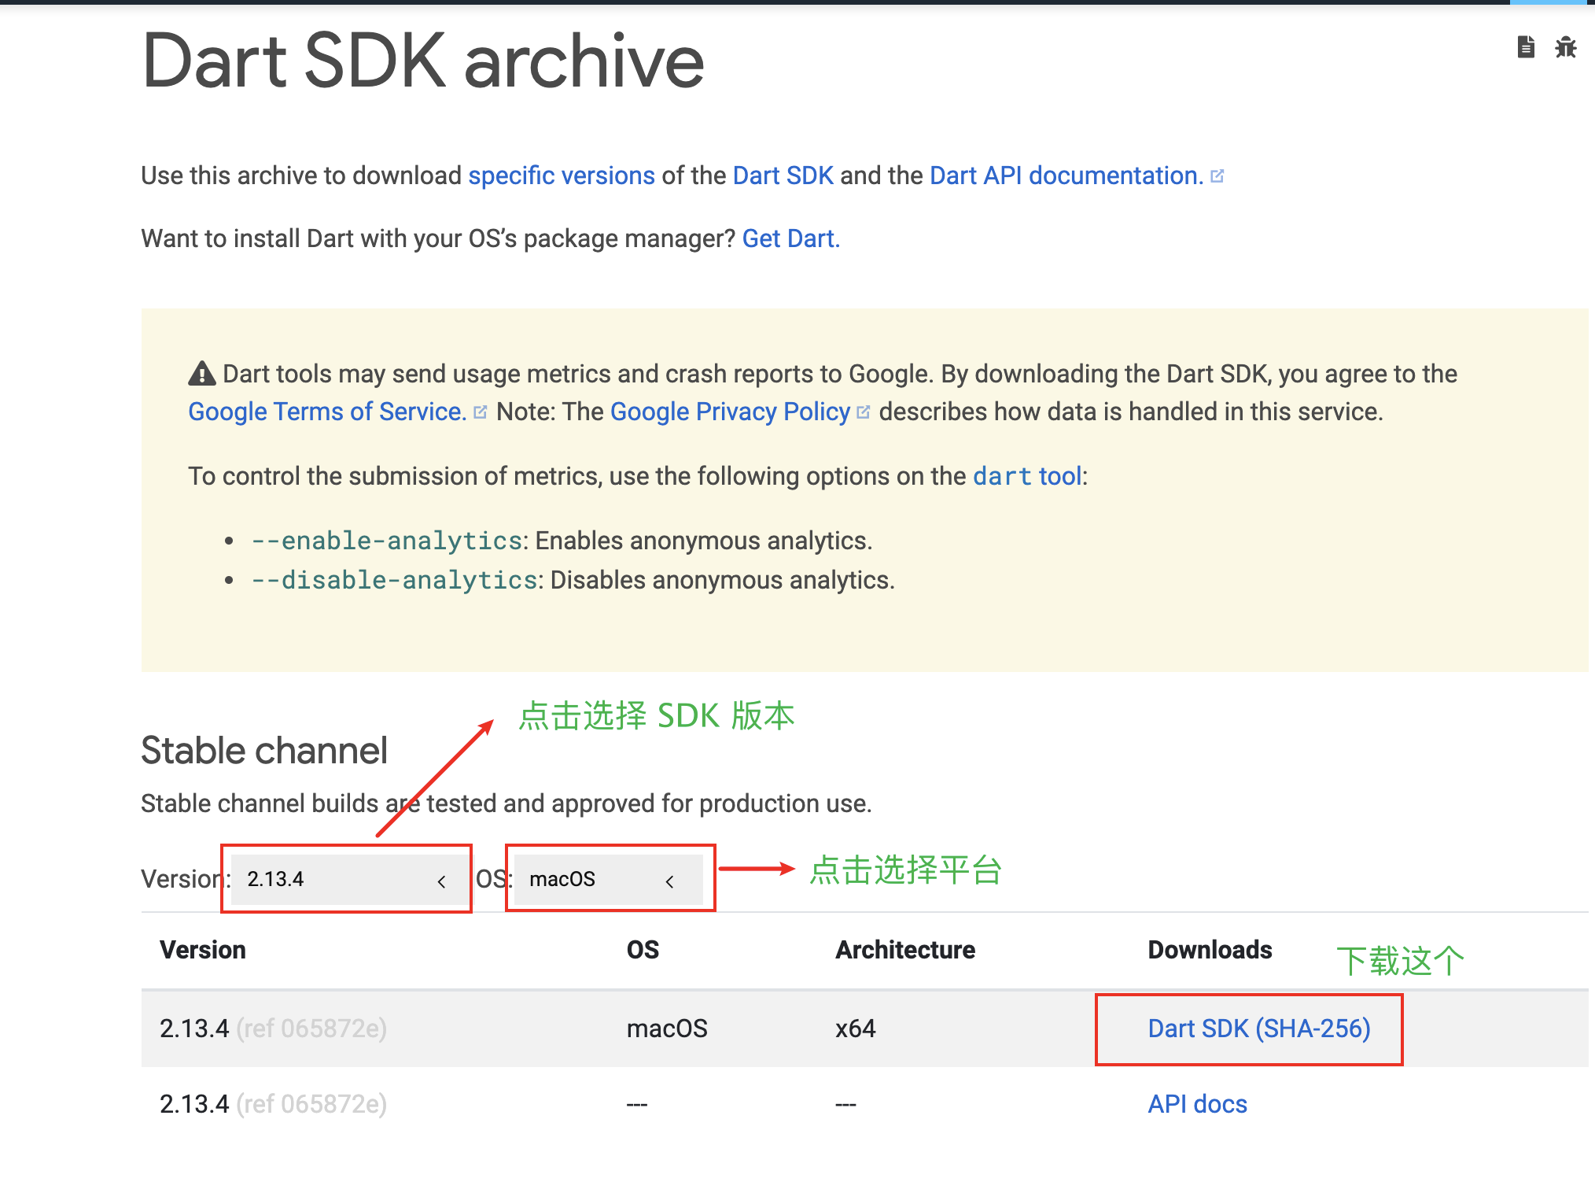Image resolution: width=1595 pixels, height=1204 pixels.
Task: Open Google Terms of Service link
Action: click(x=327, y=412)
